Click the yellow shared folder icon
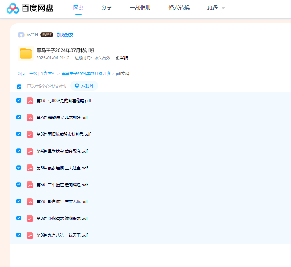The height and width of the screenshot is (267, 291). click(25, 53)
